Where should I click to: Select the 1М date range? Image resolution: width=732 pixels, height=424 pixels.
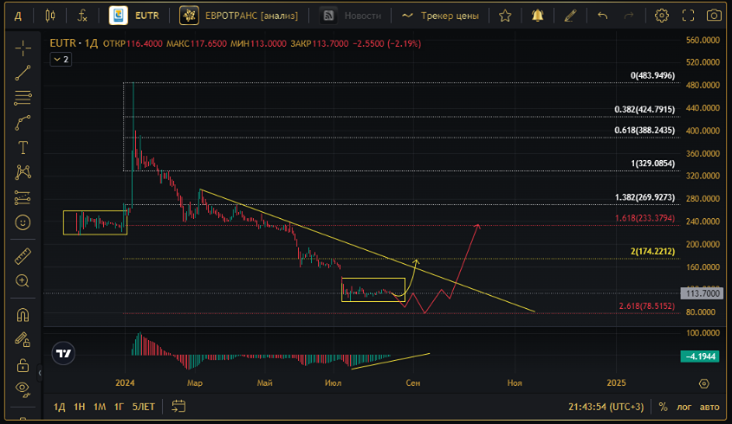(100, 407)
